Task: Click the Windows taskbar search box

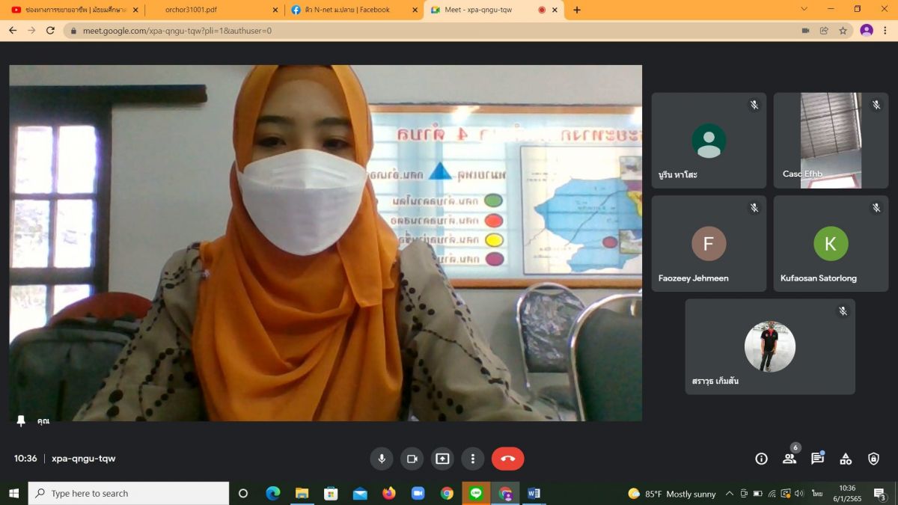Action: click(129, 494)
